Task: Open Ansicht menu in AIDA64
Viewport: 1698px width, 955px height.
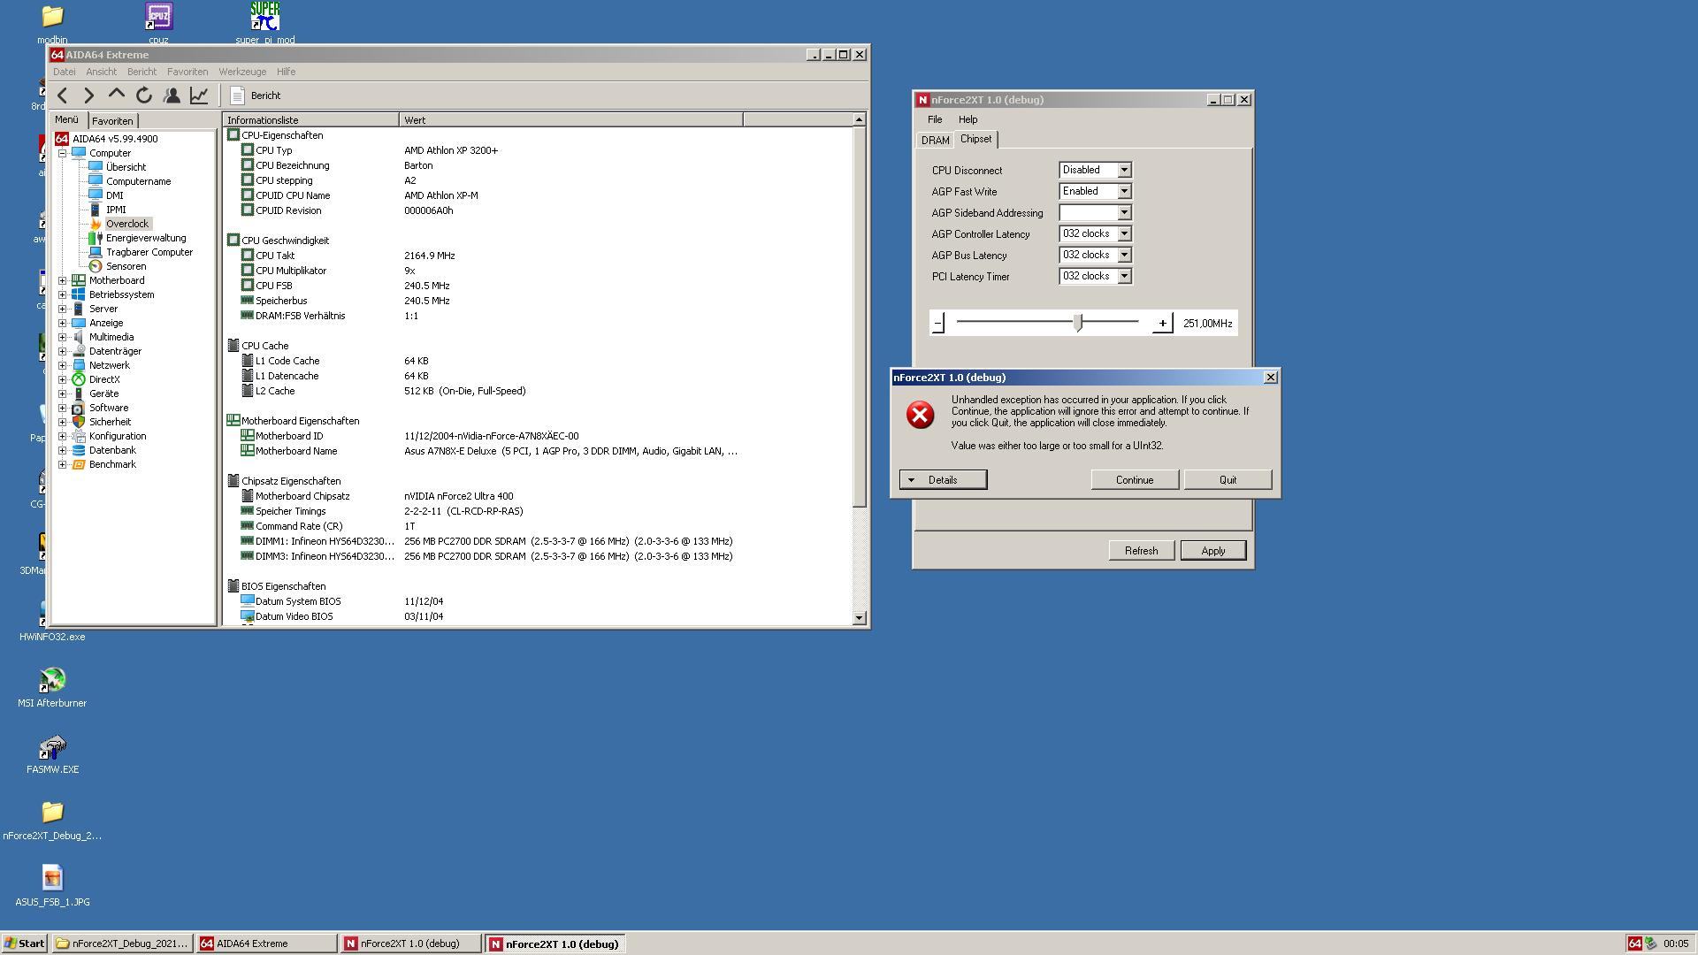Action: pyautogui.click(x=101, y=72)
